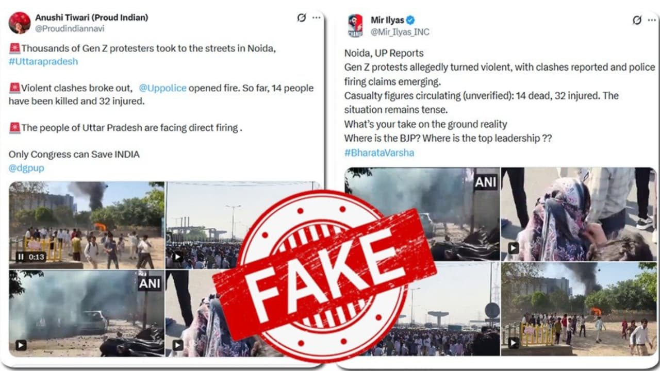
Task: Open the @dgpup mention
Action: click(26, 168)
